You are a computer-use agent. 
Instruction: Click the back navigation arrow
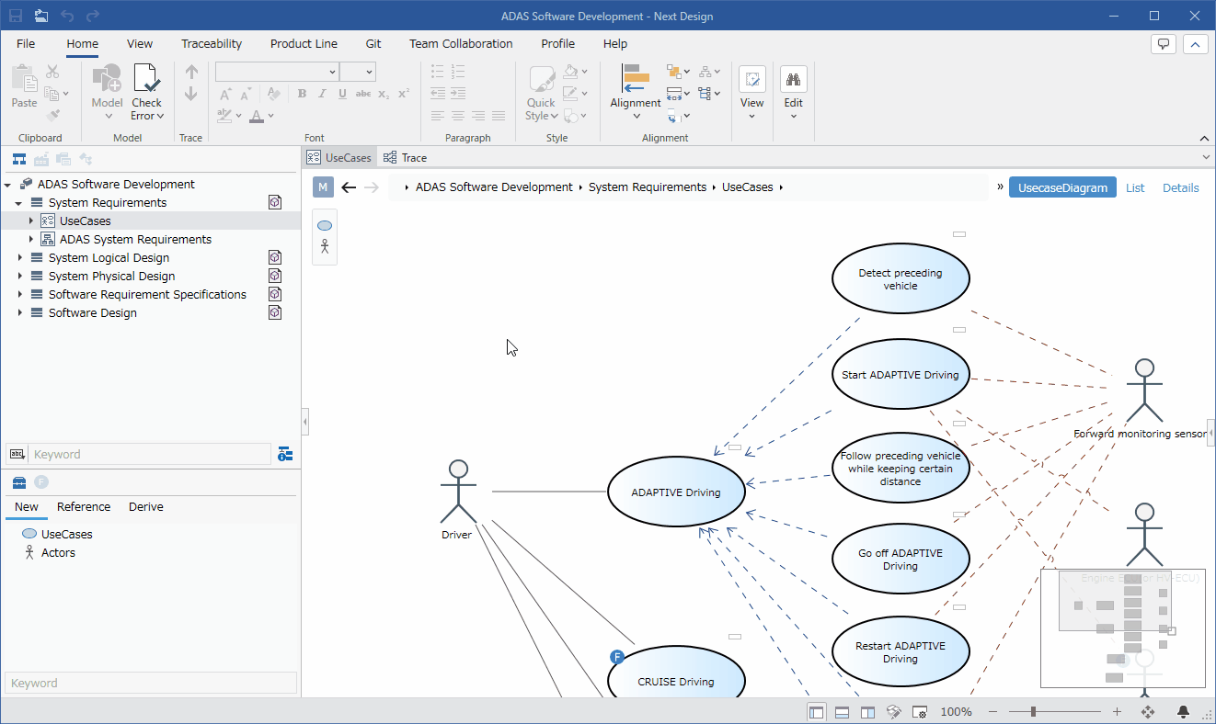[x=348, y=187]
